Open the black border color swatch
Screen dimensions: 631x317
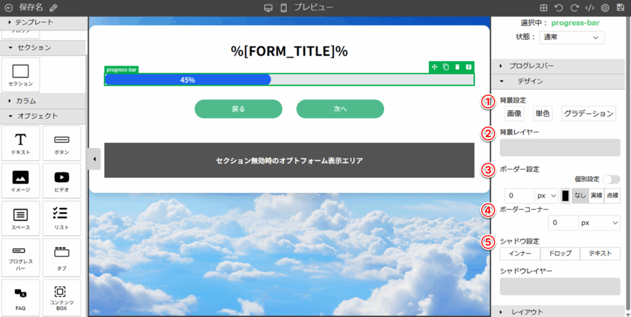tap(565, 195)
